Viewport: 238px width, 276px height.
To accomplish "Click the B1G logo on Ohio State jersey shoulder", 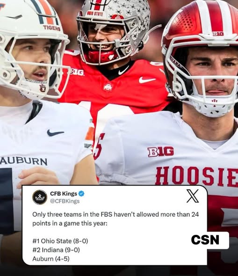I will pyautogui.click(x=77, y=73).
